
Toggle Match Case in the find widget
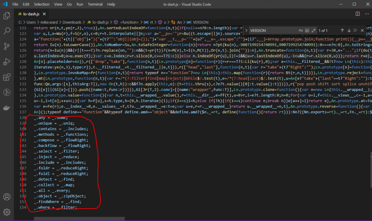click(x=300, y=31)
